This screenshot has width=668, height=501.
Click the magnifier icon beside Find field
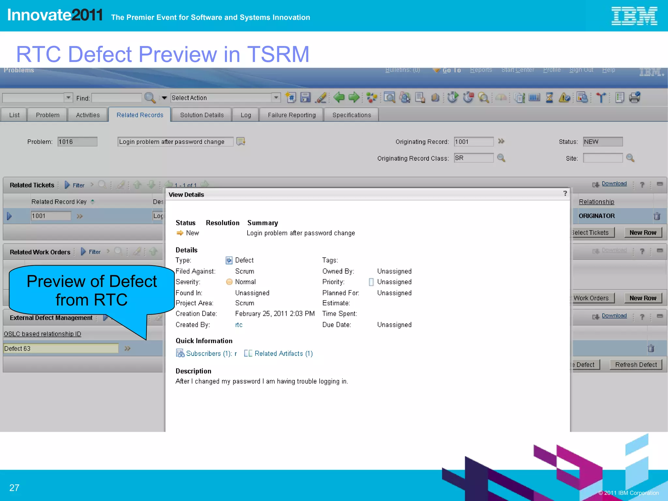point(150,98)
